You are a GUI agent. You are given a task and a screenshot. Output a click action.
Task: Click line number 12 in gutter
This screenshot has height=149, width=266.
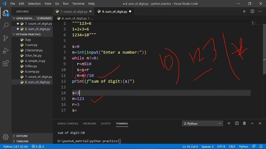pyautogui.click(x=64, y=81)
